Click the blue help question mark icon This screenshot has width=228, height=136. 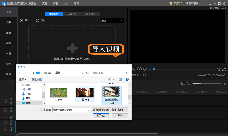[127, 80]
